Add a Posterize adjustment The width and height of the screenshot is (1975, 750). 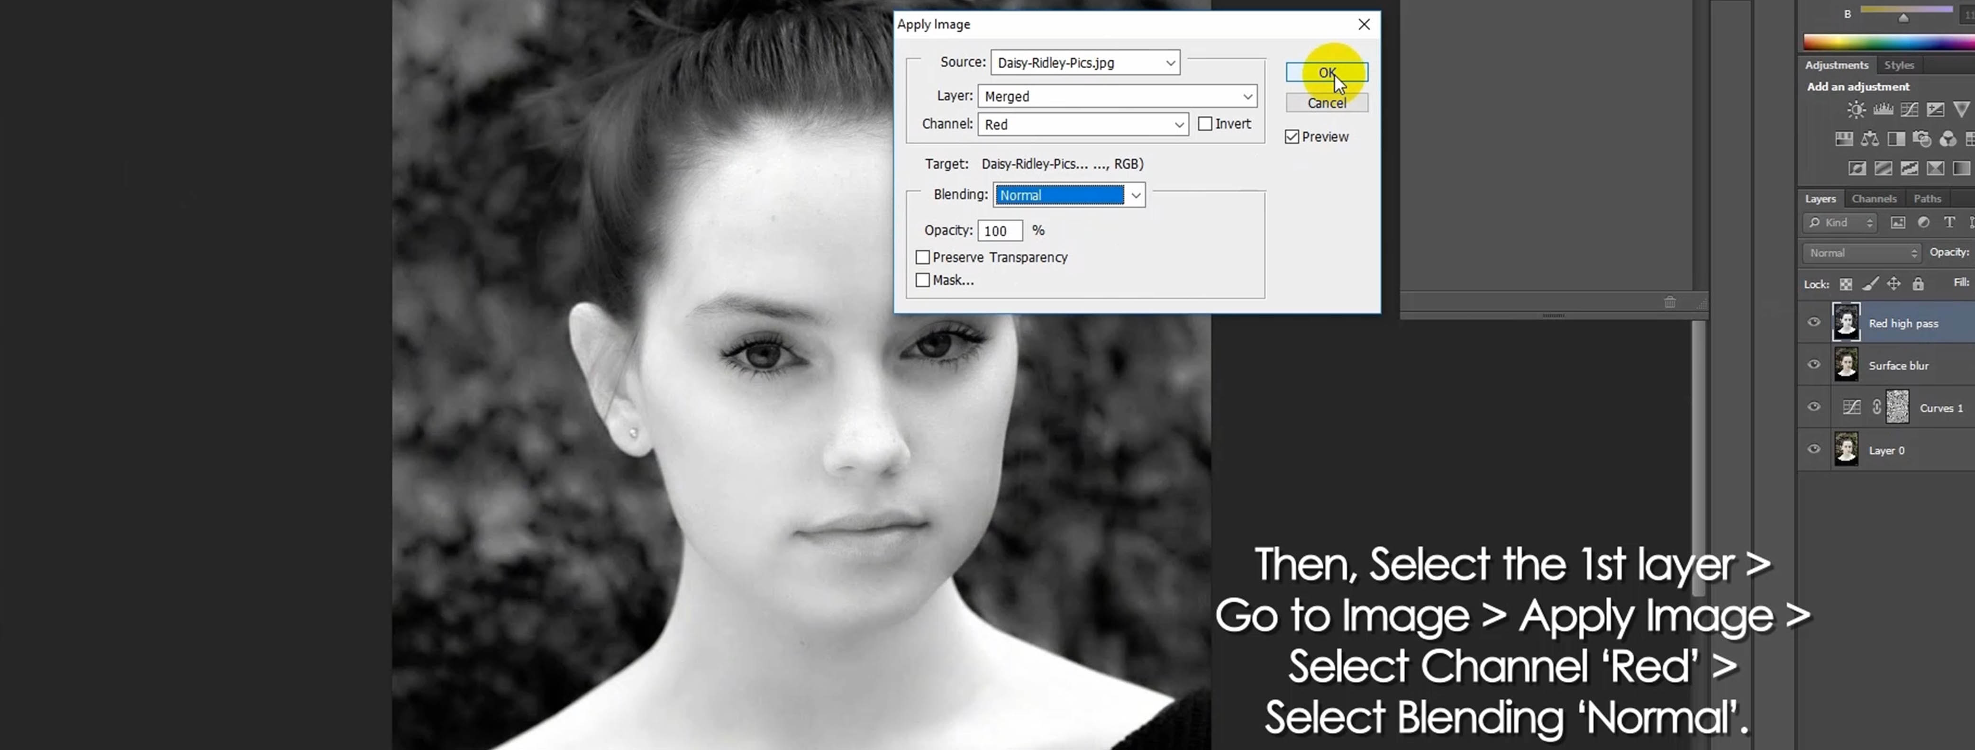[x=1883, y=169]
